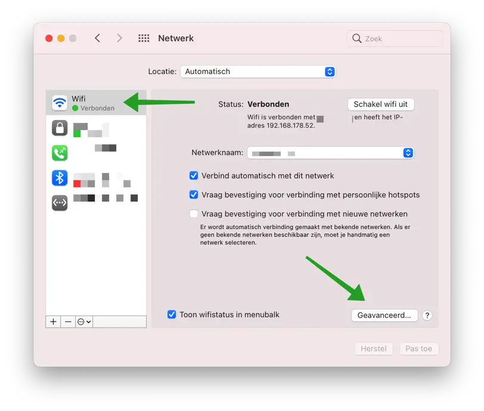This screenshot has height=411, width=484.
Task: Minimize the Netwerk window
Action: (x=61, y=38)
